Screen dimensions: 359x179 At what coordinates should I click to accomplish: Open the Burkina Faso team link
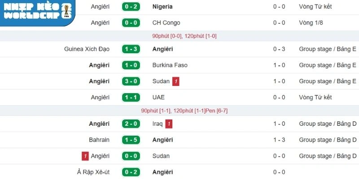coord(170,65)
